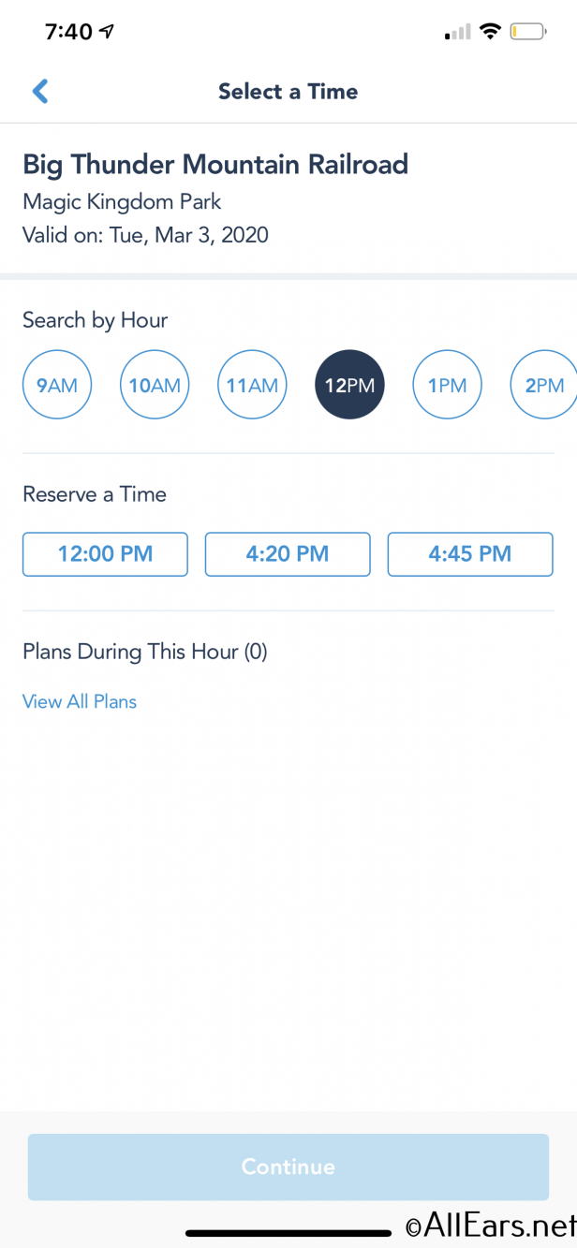Tap the back arrow icon
Viewport: 577px width, 1248px height.
[x=39, y=91]
